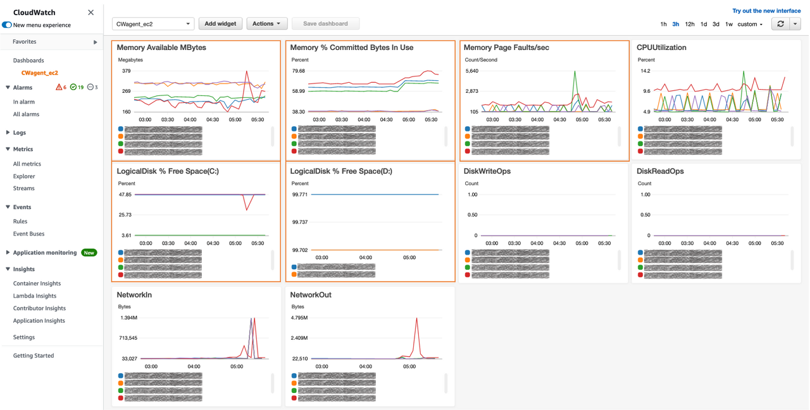Open event Rules
Screen dimensions: 810x410
20,221
